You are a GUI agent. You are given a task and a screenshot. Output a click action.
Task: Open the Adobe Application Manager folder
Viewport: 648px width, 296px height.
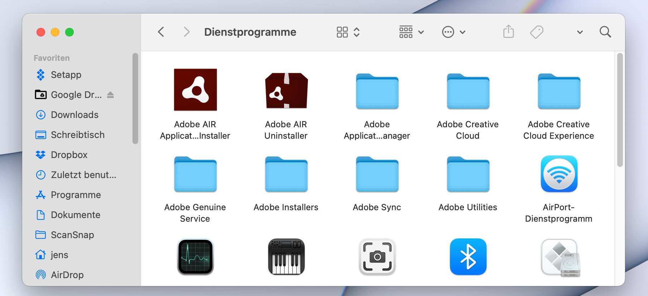coord(377,91)
